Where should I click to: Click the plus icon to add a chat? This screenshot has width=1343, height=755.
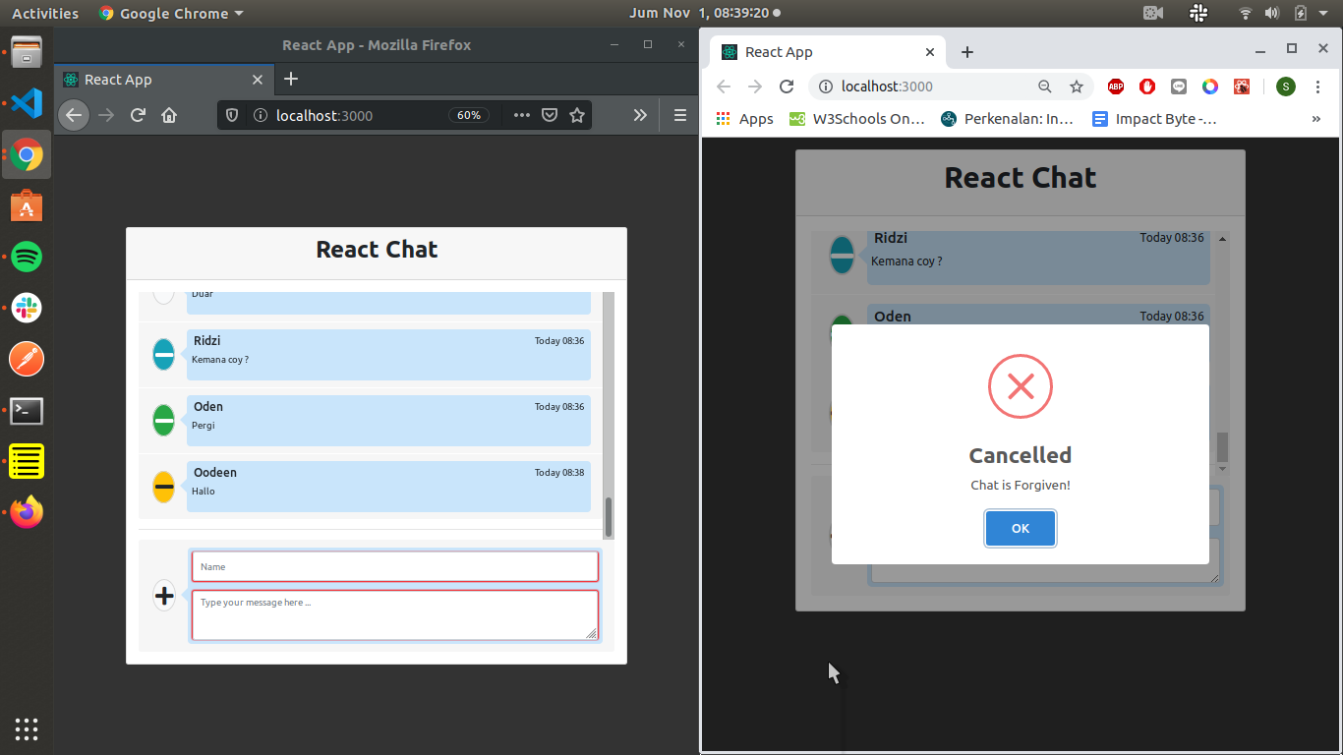[x=164, y=596]
